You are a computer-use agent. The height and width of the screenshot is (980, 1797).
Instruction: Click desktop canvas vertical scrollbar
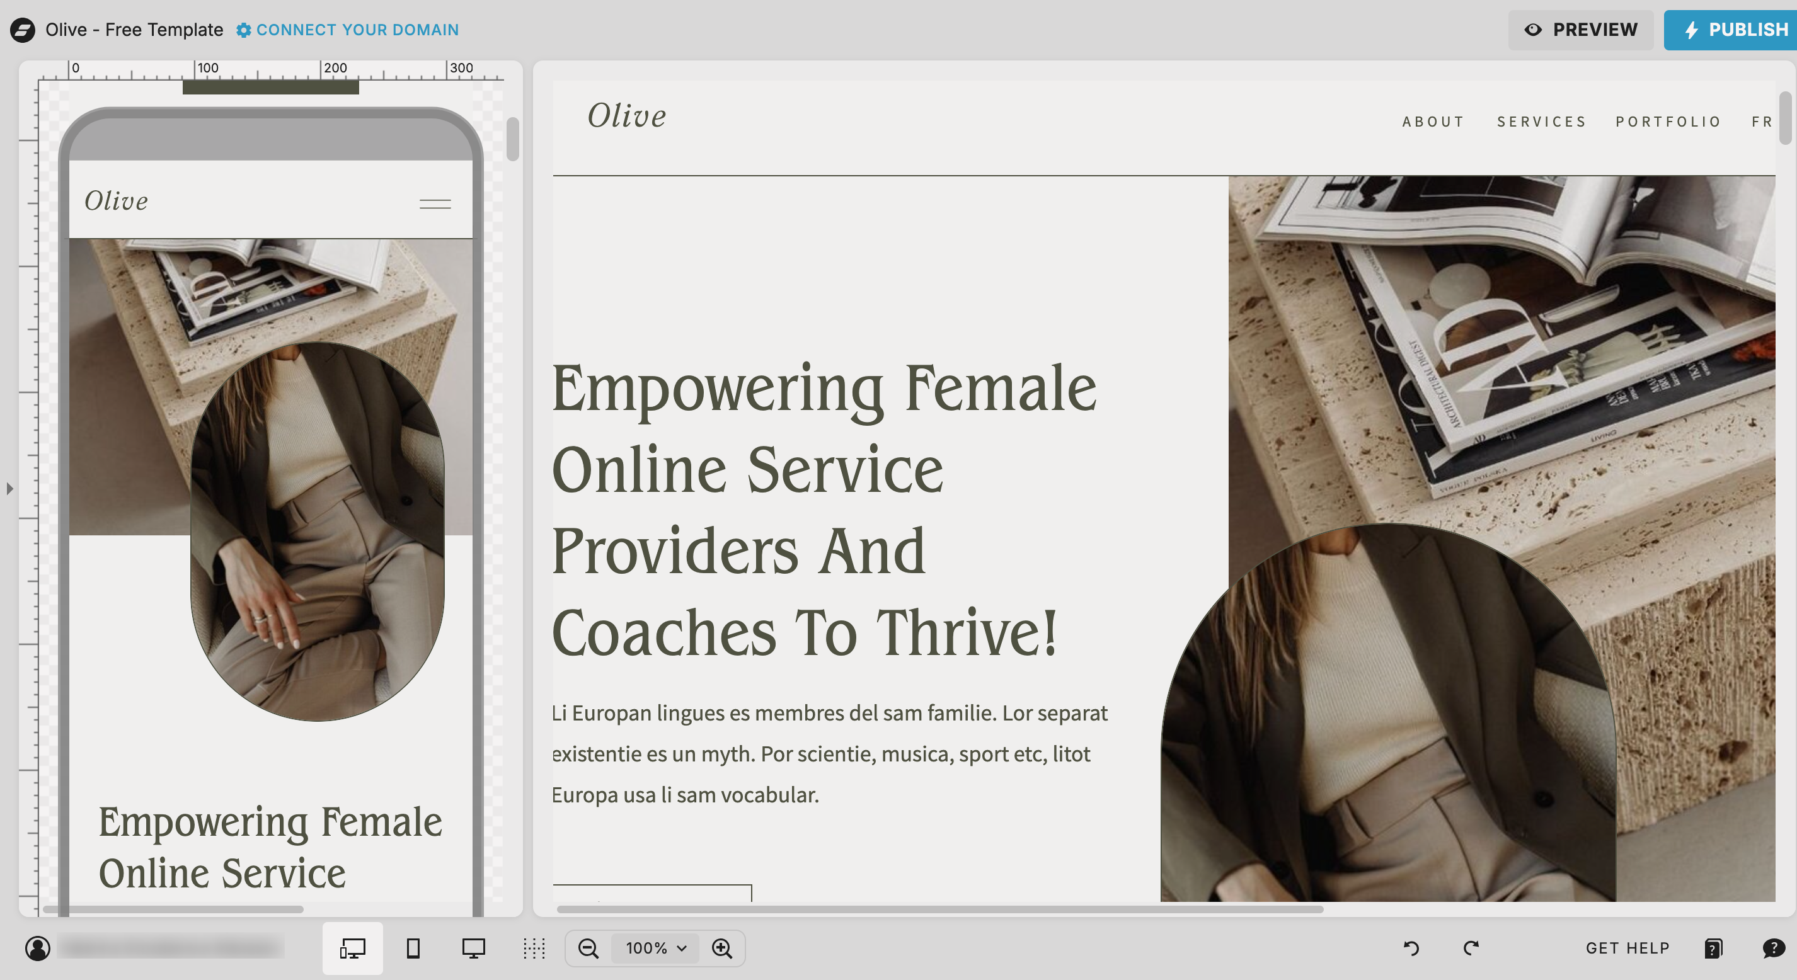pyautogui.click(x=1785, y=118)
